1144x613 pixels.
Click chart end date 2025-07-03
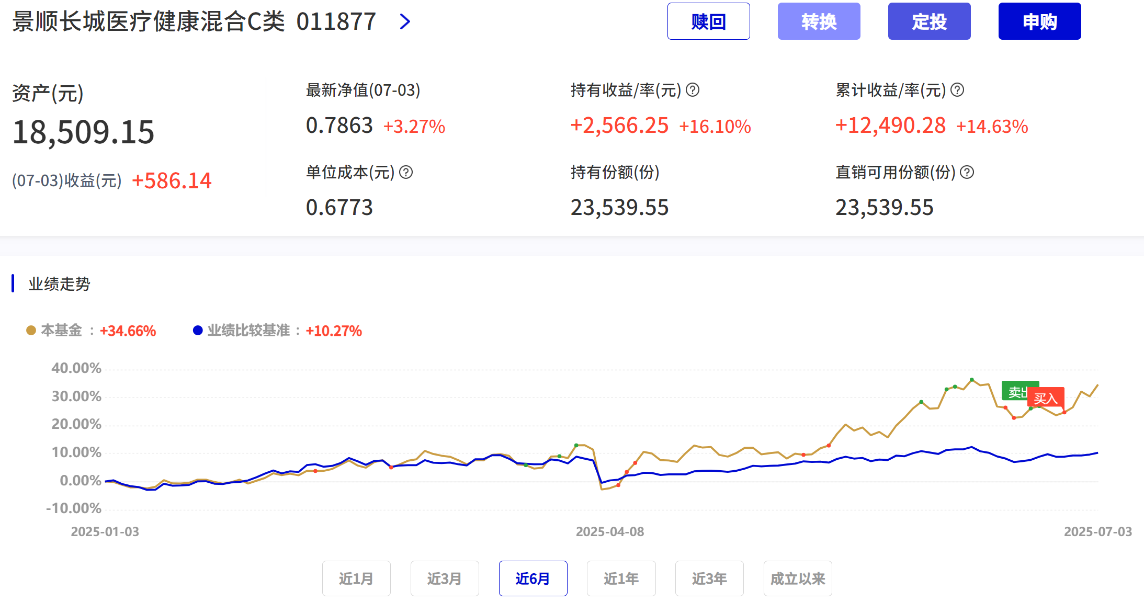[x=1098, y=531]
